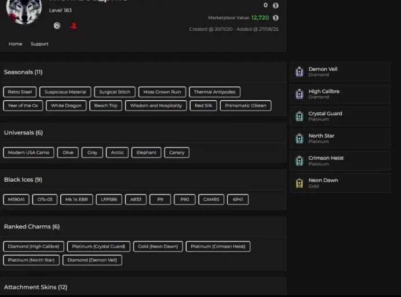This screenshot has height=297, width=401.
Task: Select the Mk 14 EBR Black Ice
Action: (x=76, y=199)
